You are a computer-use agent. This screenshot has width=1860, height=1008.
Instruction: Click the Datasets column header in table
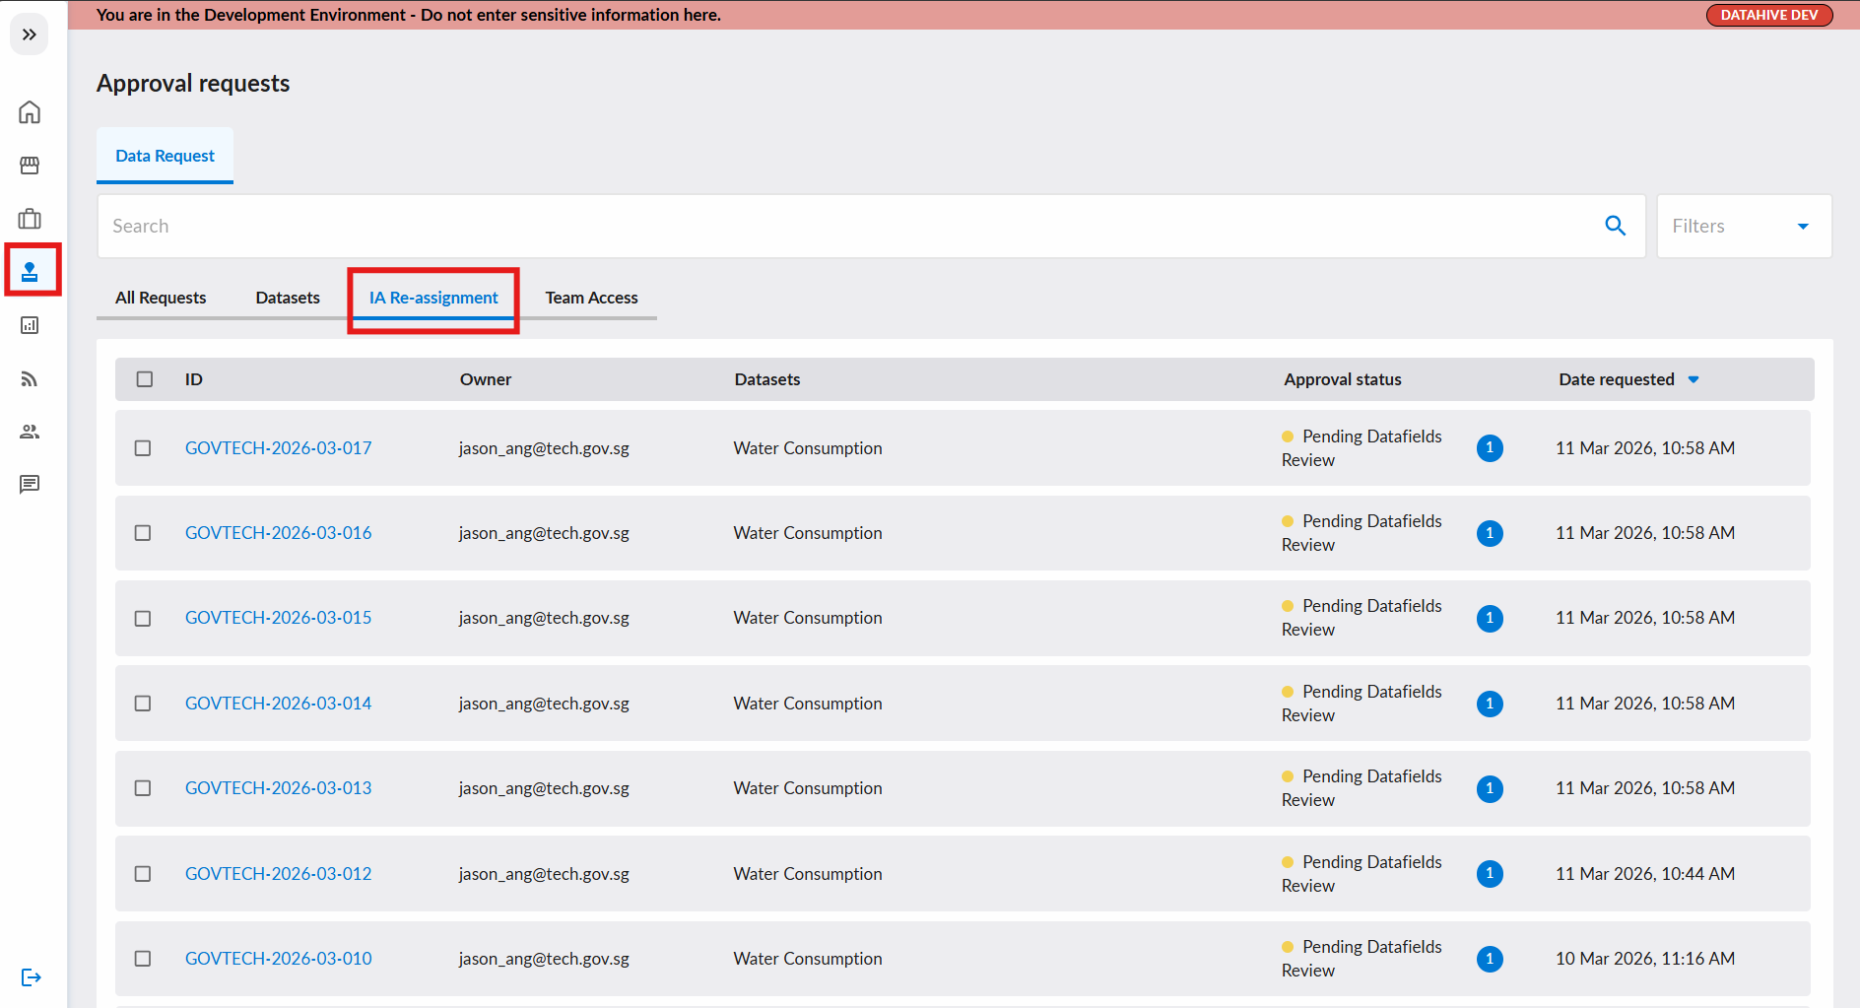(767, 379)
